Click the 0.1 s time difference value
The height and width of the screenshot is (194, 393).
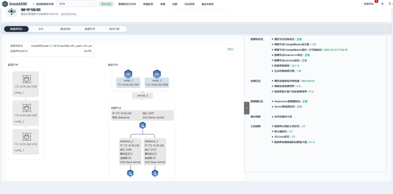312,142
